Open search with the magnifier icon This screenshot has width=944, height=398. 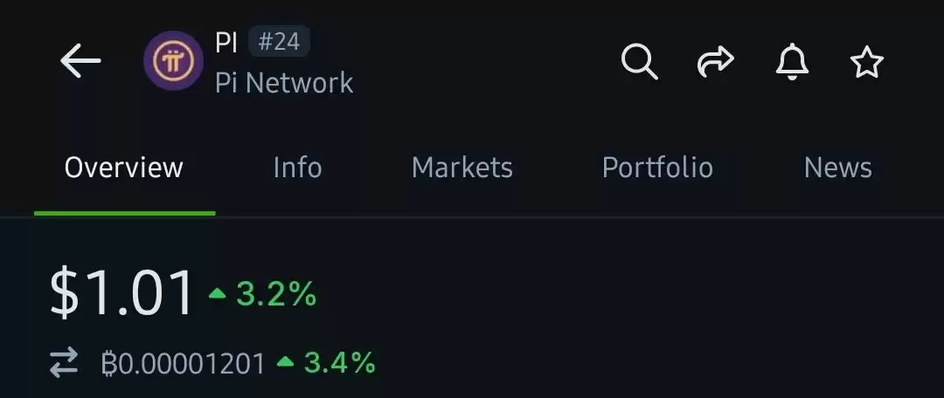coord(639,61)
